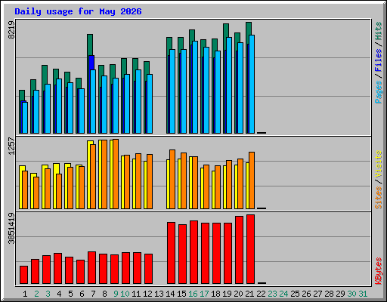Image resolution: width=387 pixels, height=302 pixels.
Task: Click the red KBytes bar for day 21
Action: click(250, 249)
